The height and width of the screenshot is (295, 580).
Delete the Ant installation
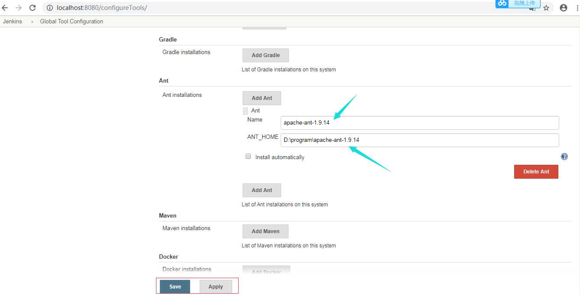point(536,172)
